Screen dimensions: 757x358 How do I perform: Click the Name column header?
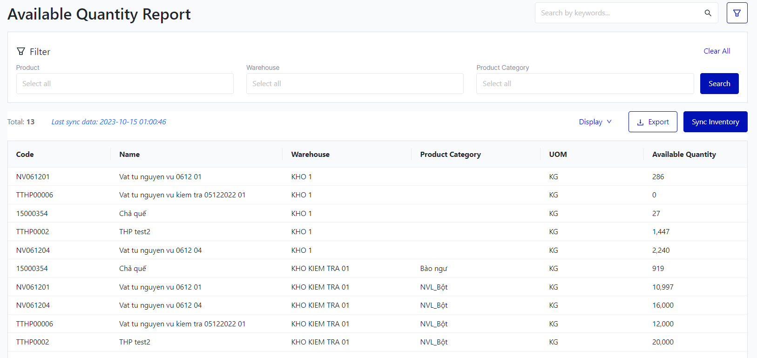[x=129, y=155]
